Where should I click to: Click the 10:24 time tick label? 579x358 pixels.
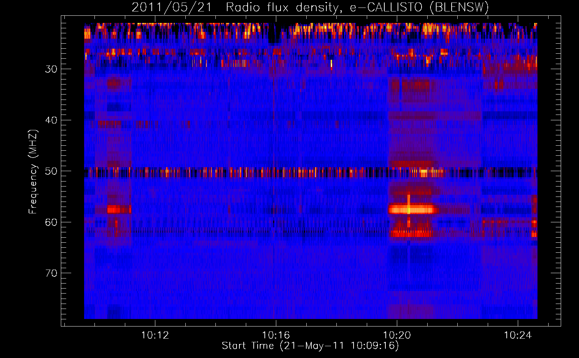coord(518,335)
